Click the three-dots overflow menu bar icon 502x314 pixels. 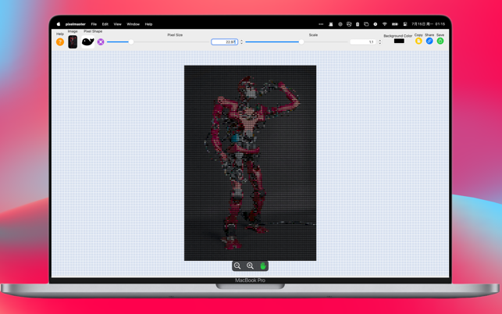coord(321,24)
